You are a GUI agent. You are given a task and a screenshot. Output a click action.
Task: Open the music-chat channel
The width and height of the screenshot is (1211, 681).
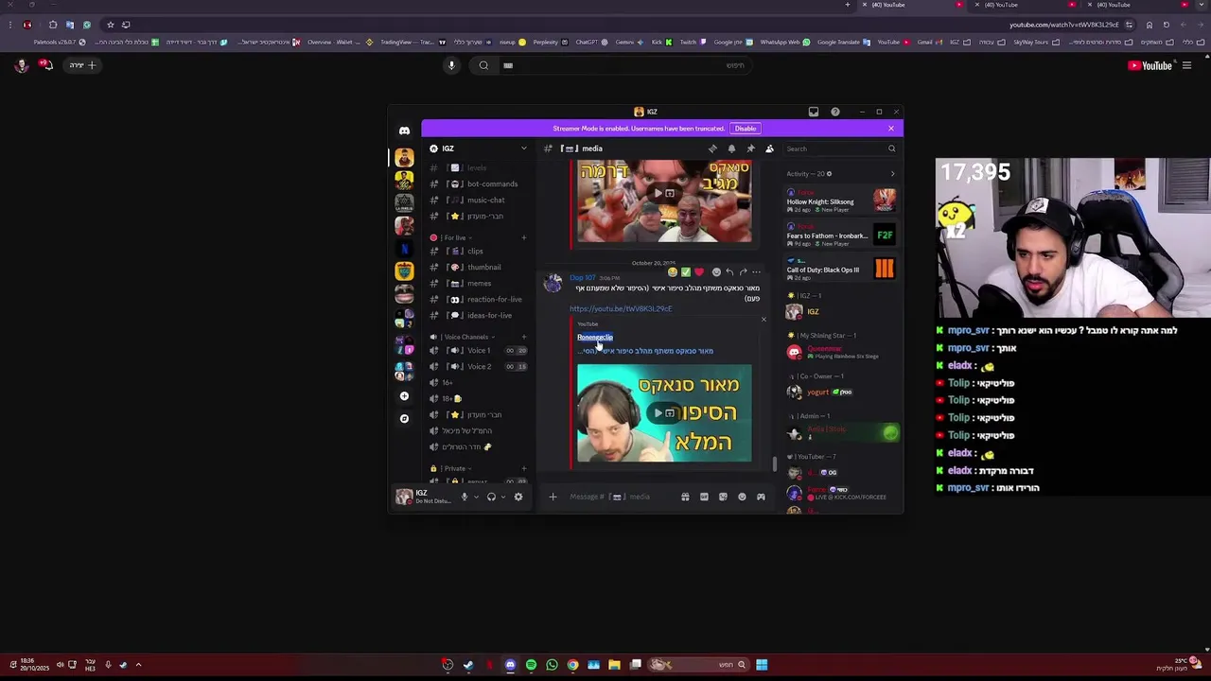tap(479, 201)
